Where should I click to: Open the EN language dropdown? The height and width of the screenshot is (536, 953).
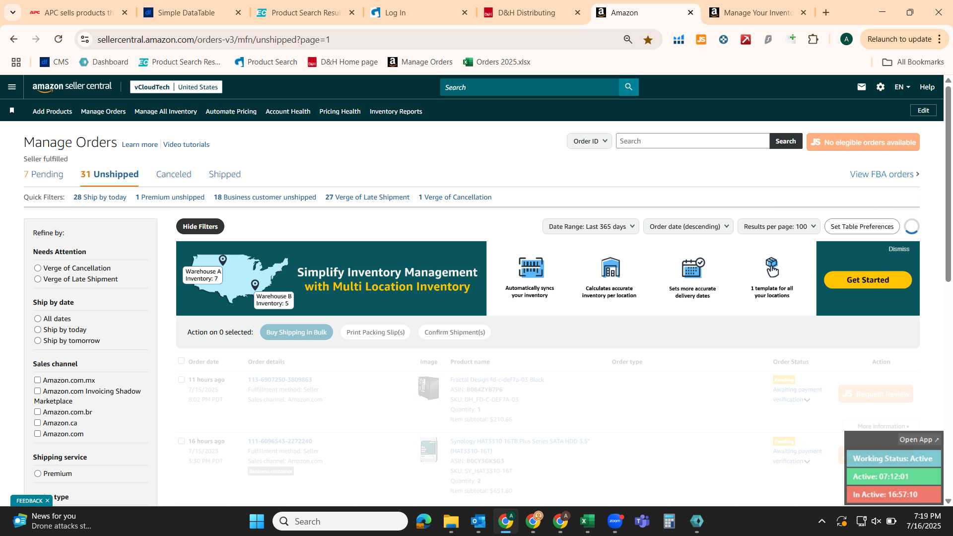[902, 87]
